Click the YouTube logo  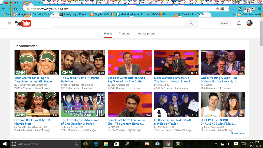23,23
